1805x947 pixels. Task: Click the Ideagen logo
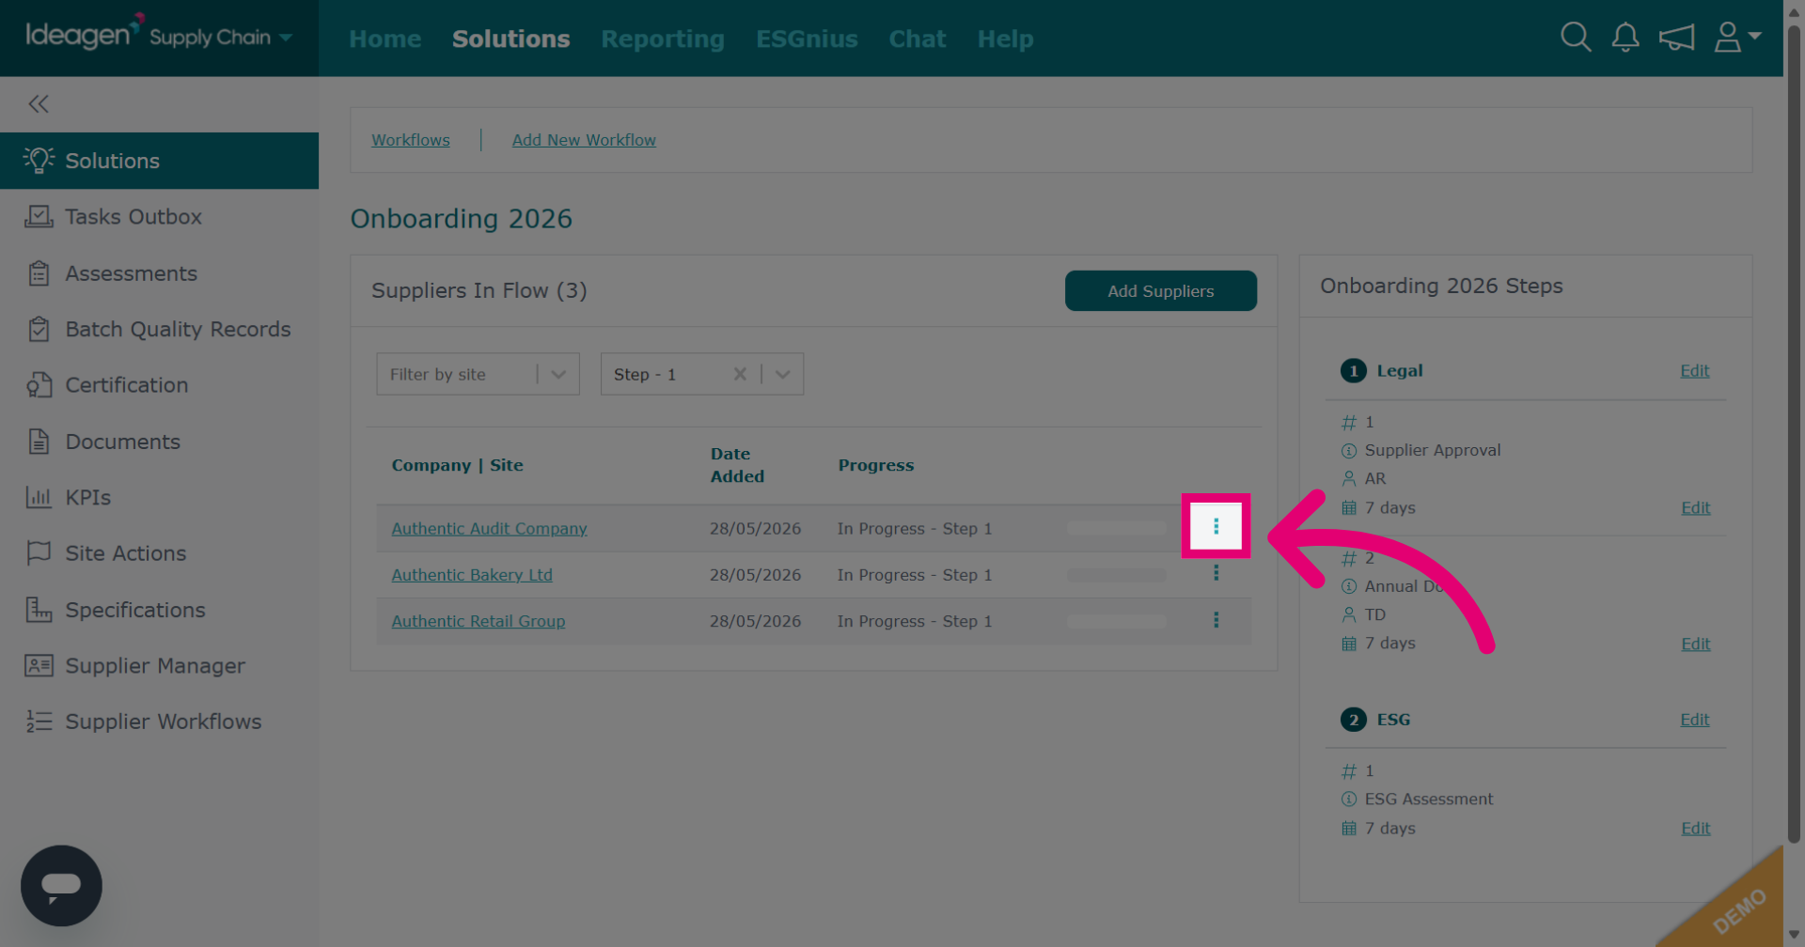[85, 34]
